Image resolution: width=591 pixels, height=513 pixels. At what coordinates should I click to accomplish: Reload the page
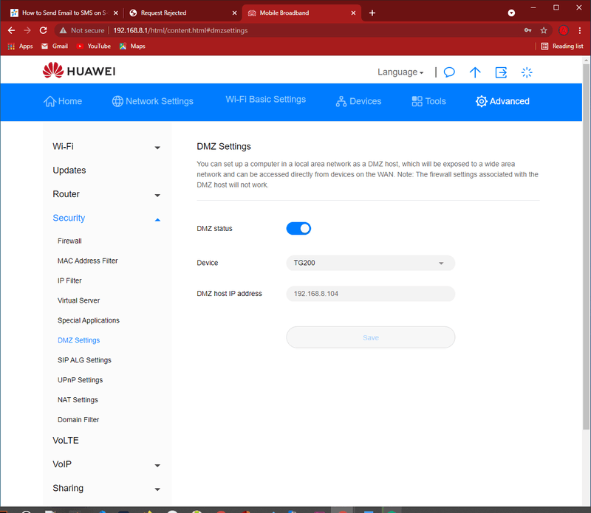[44, 30]
